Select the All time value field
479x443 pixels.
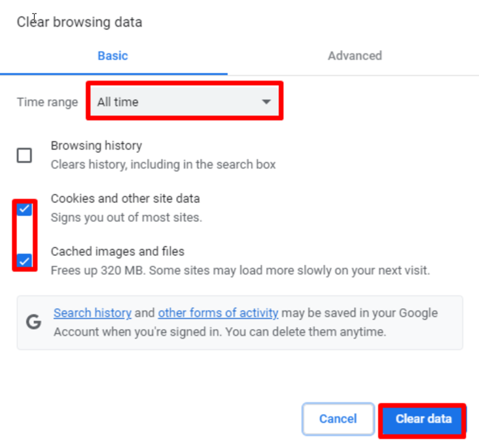185,101
